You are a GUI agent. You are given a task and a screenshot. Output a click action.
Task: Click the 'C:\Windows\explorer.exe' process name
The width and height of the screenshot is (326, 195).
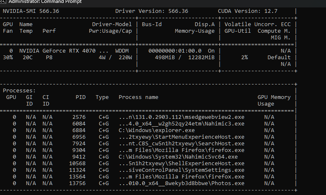156,130
